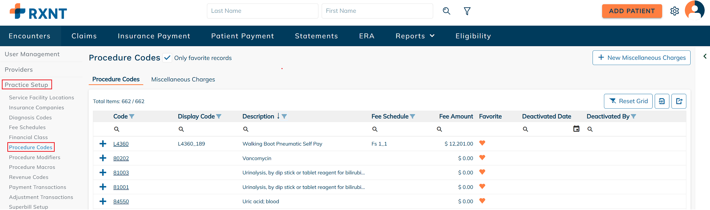This screenshot has height=210, width=710.
Task: Toggle favorite heart for Vancomycin row
Action: (482, 158)
